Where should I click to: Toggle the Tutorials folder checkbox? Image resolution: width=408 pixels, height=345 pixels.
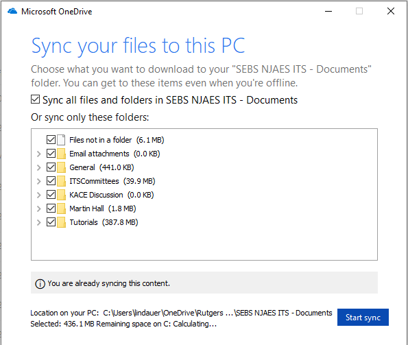(51, 222)
